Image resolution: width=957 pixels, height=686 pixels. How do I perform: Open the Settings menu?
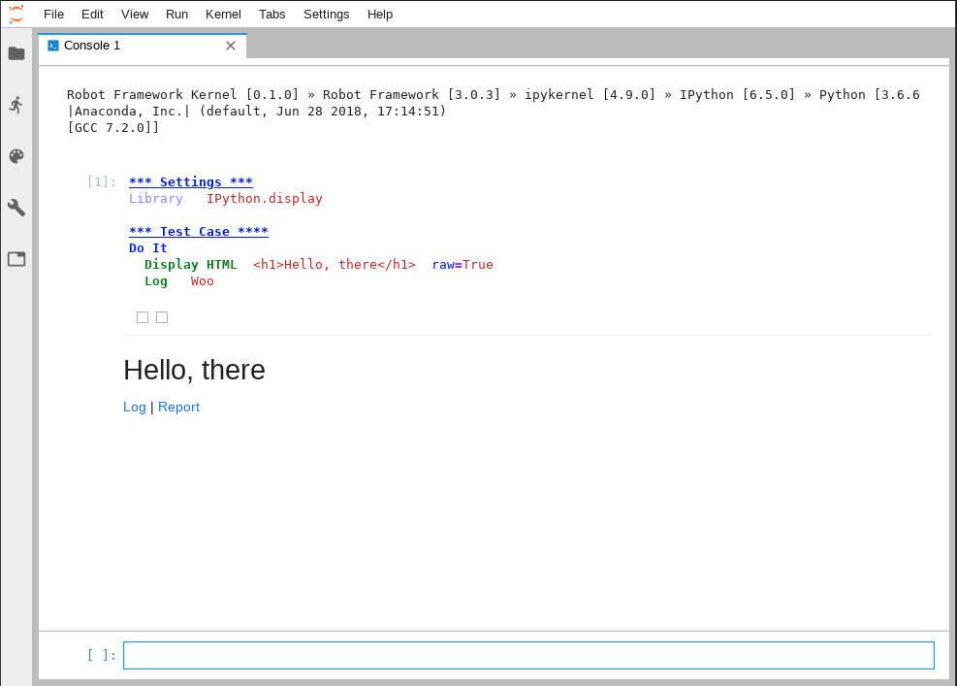(x=326, y=14)
